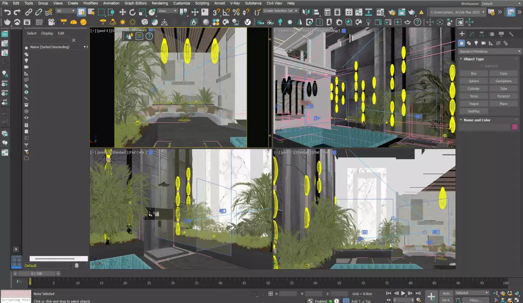Switch to the Modify command panel tab

(x=472, y=34)
